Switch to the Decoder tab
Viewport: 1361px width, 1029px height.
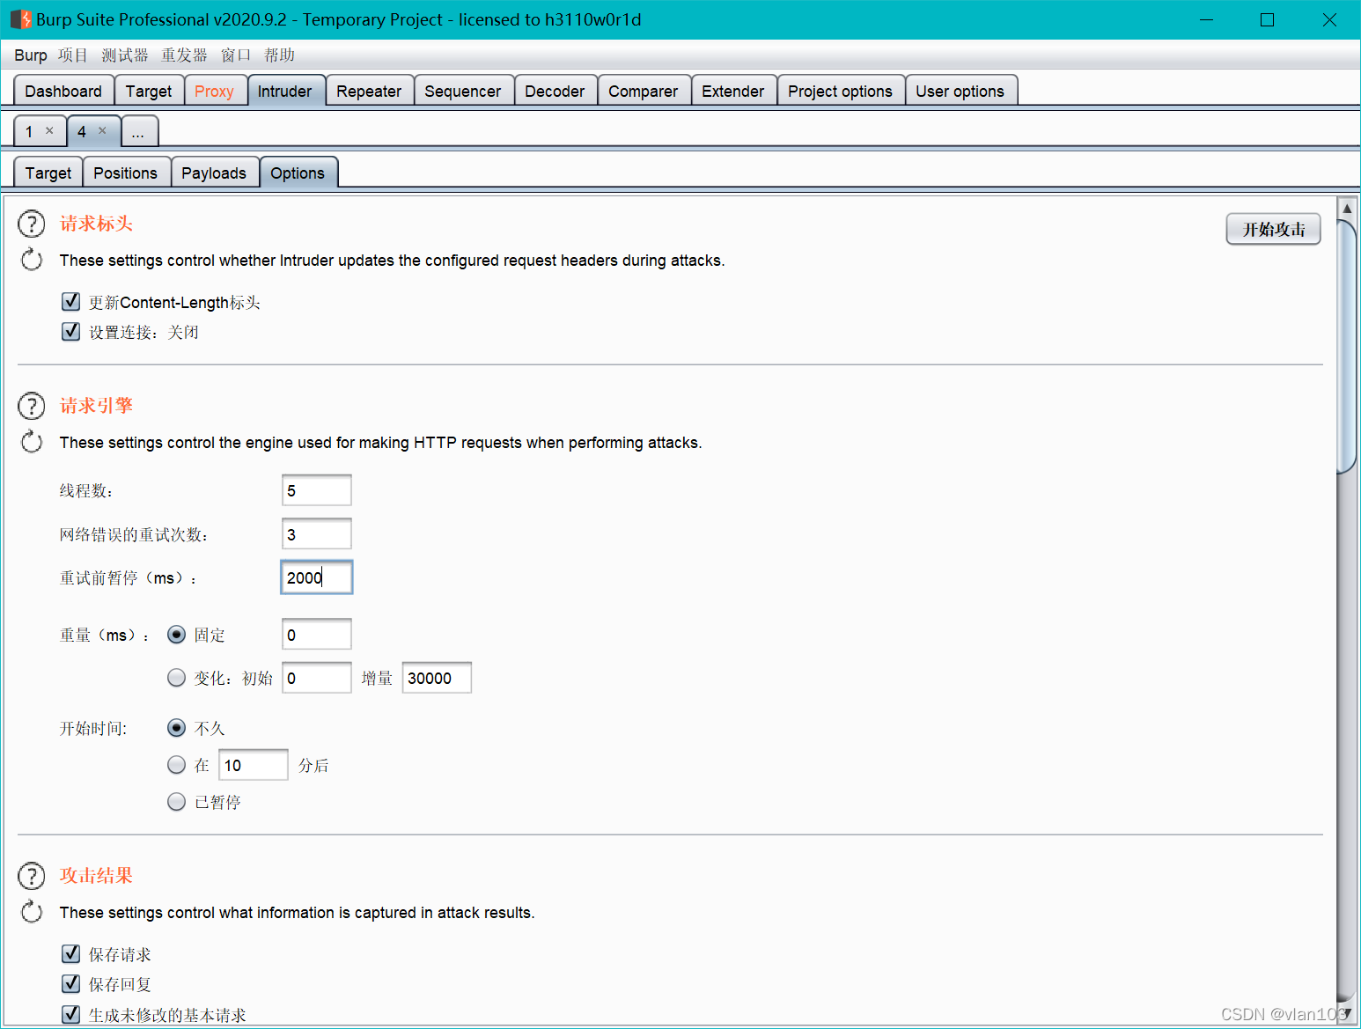coord(555,91)
